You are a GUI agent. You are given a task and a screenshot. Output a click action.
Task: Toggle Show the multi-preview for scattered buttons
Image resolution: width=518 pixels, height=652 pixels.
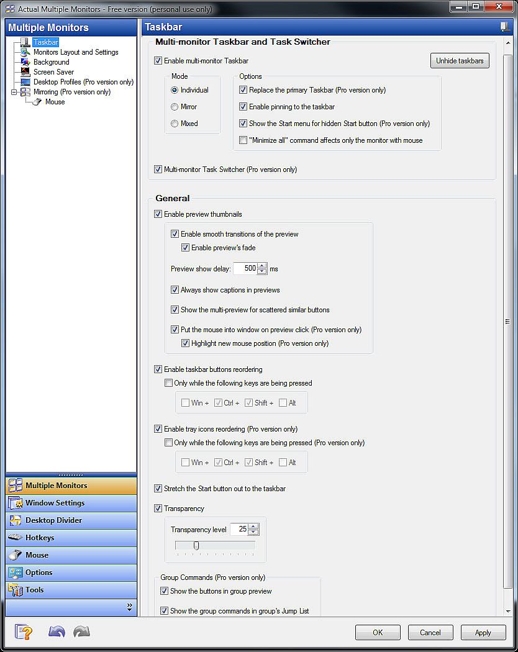(x=175, y=310)
